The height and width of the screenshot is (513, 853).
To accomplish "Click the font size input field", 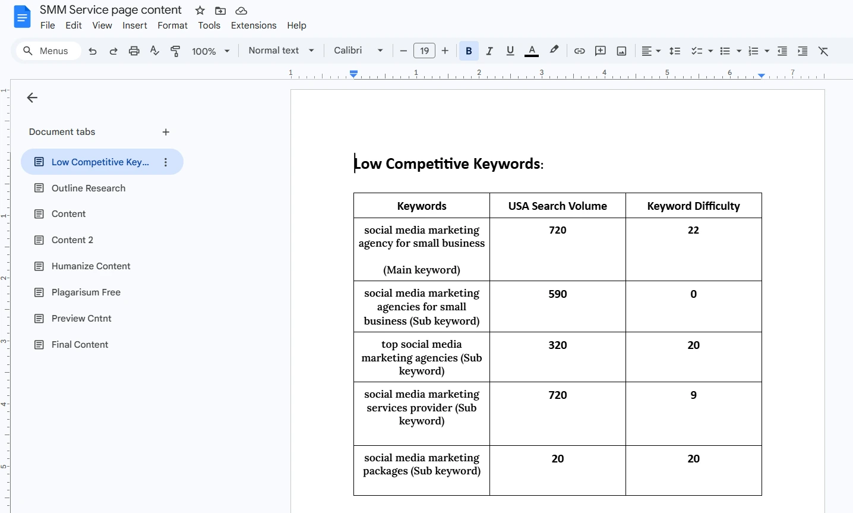I will point(424,51).
